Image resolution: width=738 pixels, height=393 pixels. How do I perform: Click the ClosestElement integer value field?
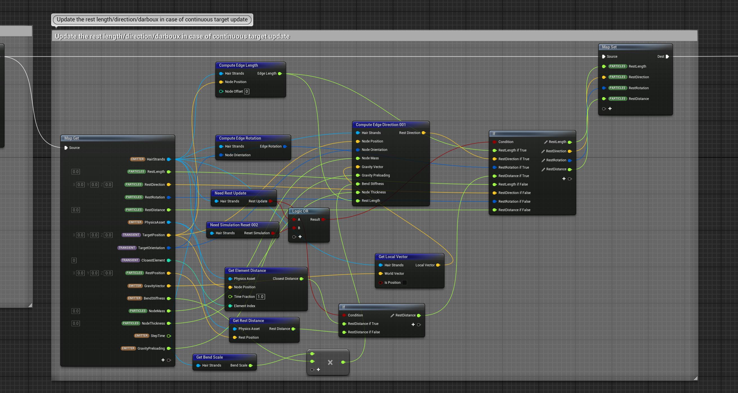coord(74,260)
